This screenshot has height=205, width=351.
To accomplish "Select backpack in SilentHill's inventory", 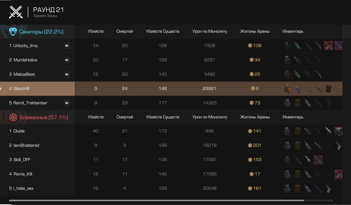I will (x=329, y=89).
